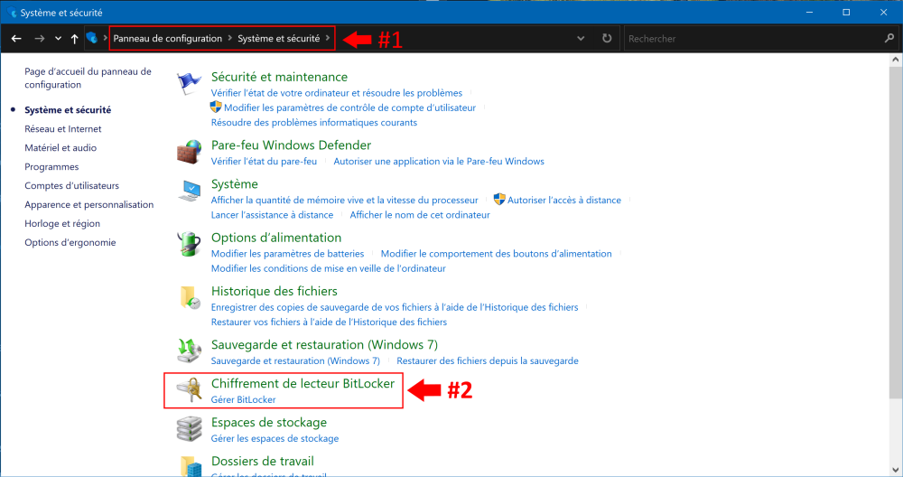Image resolution: width=903 pixels, height=477 pixels.
Task: Click the Sécurité et maintenance flag icon
Action: 189,84
